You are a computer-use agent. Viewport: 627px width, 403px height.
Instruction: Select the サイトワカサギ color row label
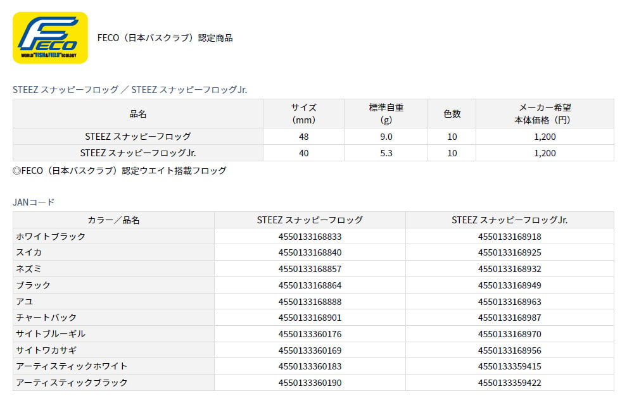[46, 350]
